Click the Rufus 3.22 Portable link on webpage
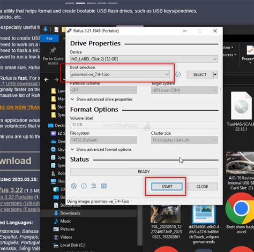Screen dimensions: 254x252 (17, 197)
